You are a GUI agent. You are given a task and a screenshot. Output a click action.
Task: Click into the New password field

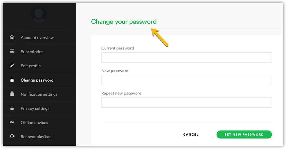click(x=186, y=80)
